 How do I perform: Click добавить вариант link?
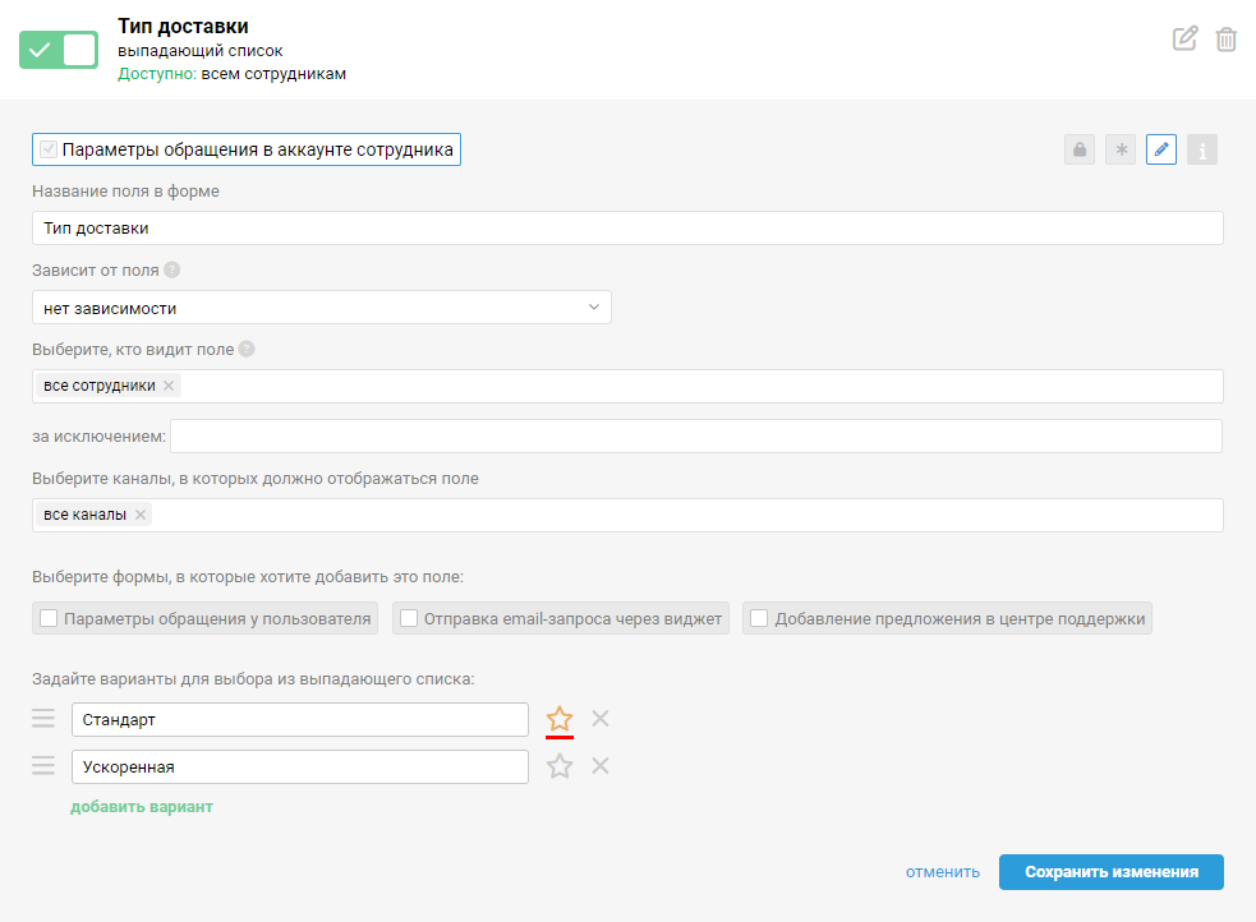pos(142,807)
